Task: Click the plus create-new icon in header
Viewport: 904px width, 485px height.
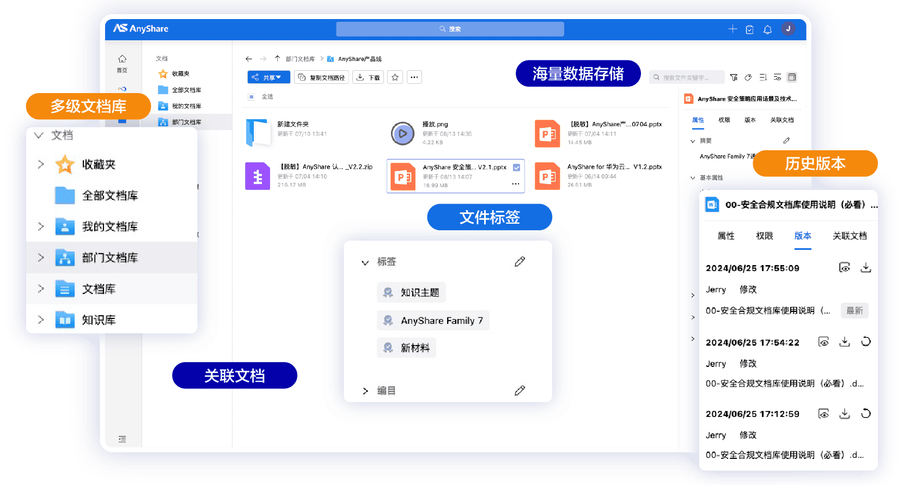Action: (x=732, y=29)
